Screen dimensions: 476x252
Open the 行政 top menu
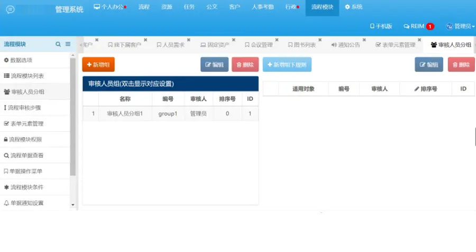pos(292,7)
